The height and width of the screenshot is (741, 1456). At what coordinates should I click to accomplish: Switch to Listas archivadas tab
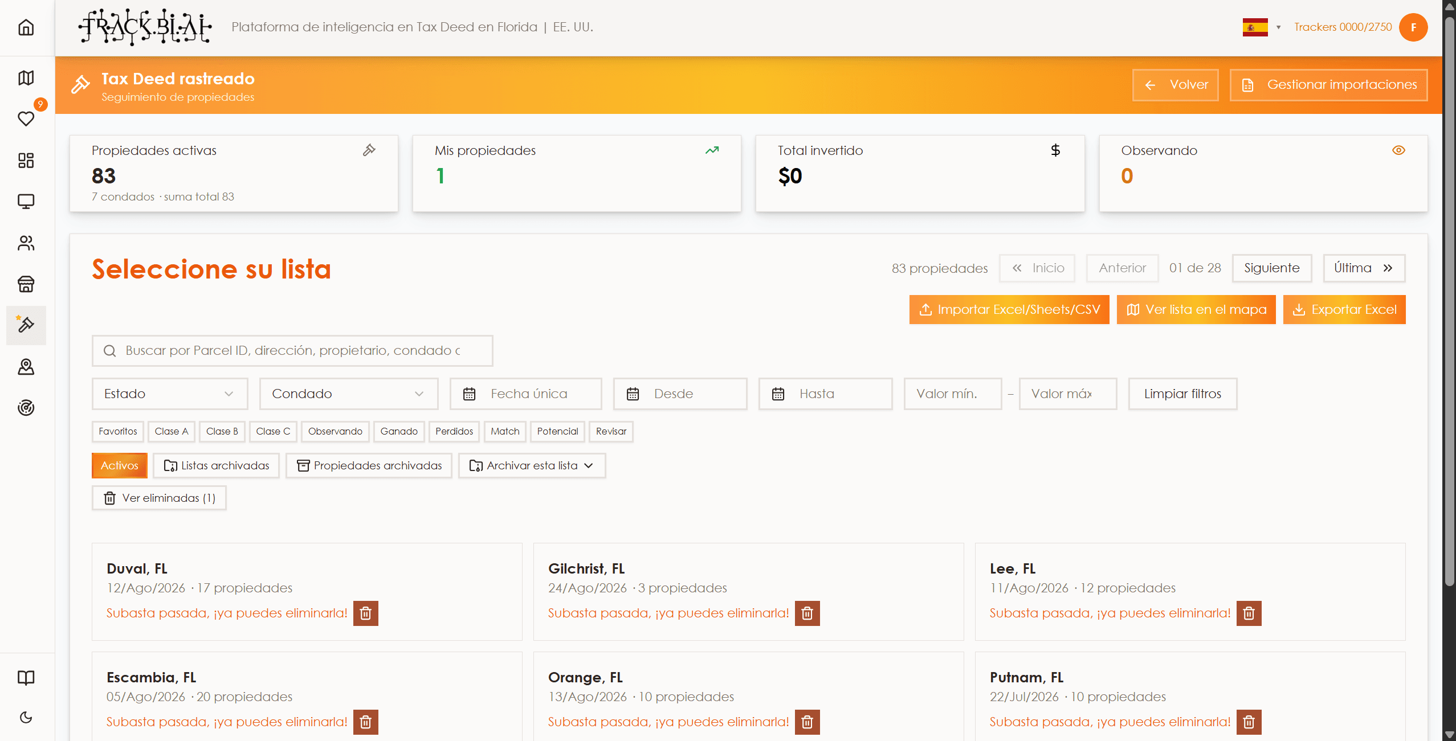click(x=217, y=466)
